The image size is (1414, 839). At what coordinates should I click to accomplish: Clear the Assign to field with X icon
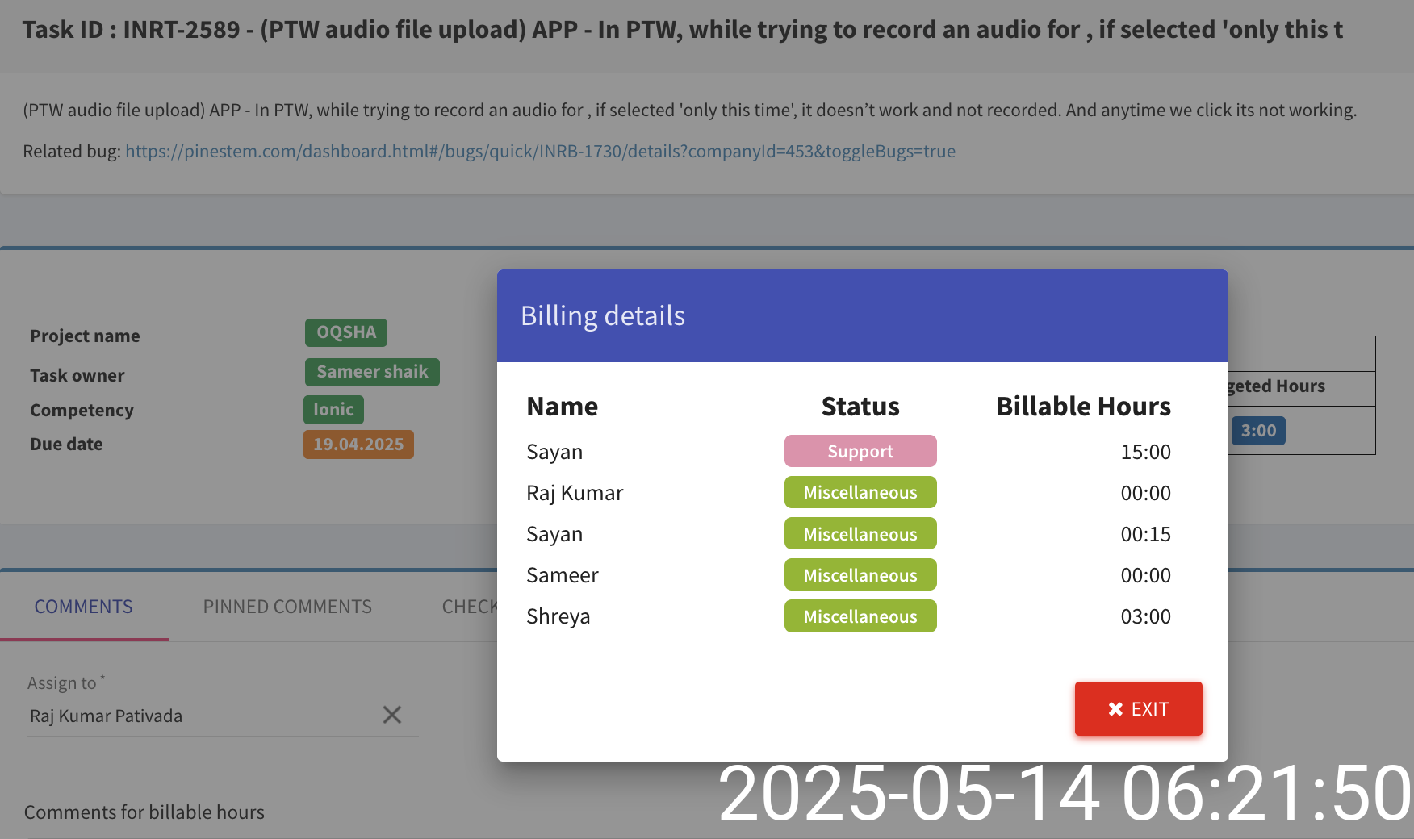[391, 715]
